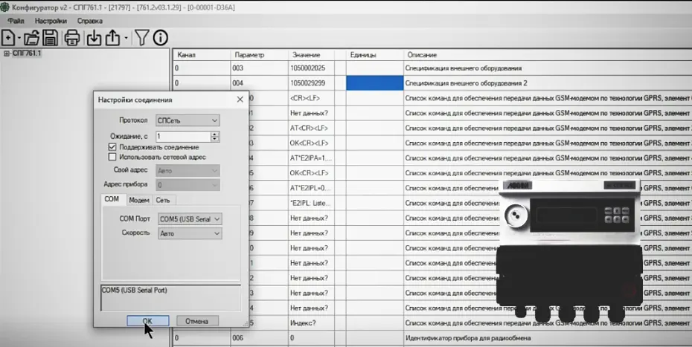
Task: Open the COM Порт dropdown
Action: pos(190,218)
